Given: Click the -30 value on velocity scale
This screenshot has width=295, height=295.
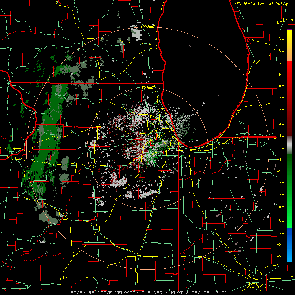Looking at the screenshot, I should coord(280,184).
